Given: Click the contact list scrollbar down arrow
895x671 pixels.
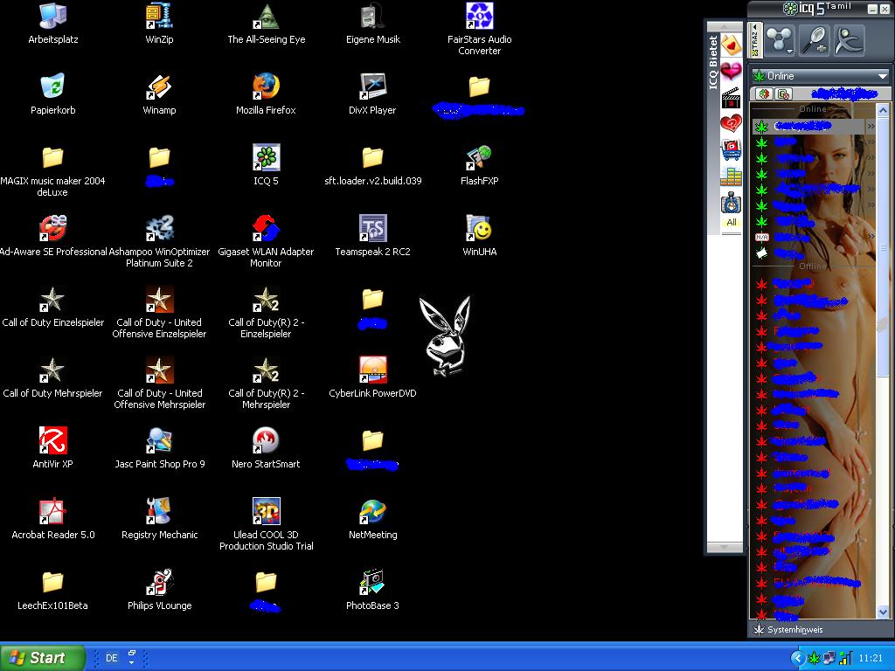Looking at the screenshot, I should [882, 612].
